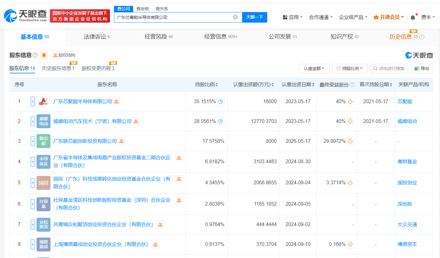This screenshot has width=440, height=258.
Task: Open relationship graph icon next to 威睿电动汽车技术
Action: 136,121
